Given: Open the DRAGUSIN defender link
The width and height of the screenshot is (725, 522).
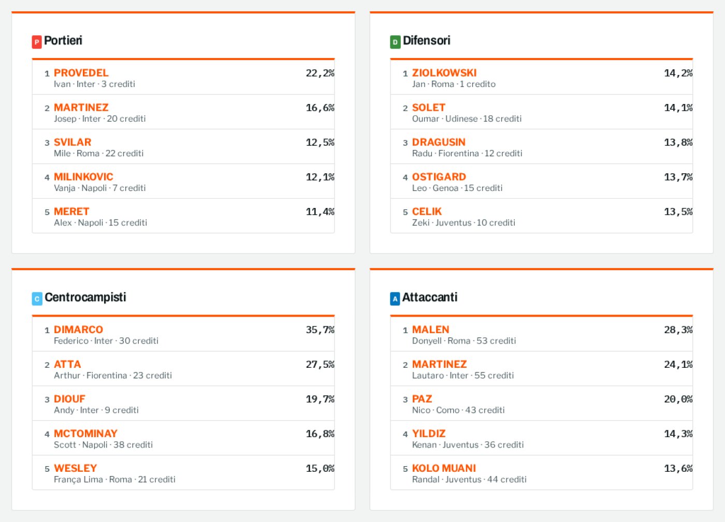Looking at the screenshot, I should [439, 142].
